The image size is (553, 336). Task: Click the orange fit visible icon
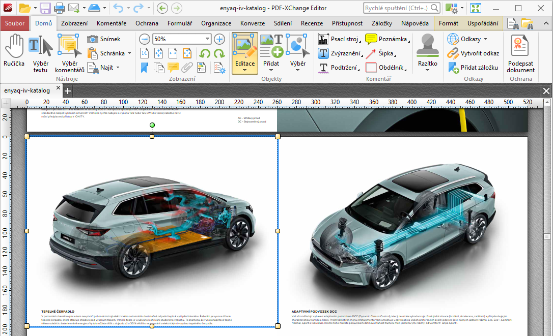187,53
